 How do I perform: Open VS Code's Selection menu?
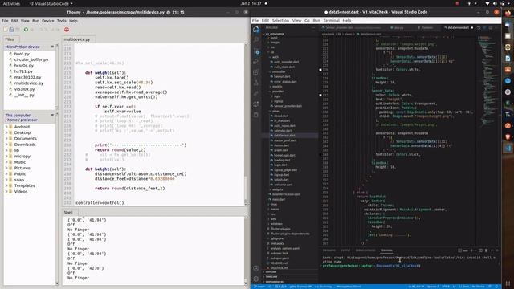tap(280, 21)
